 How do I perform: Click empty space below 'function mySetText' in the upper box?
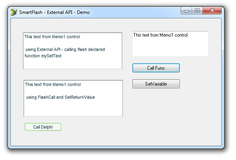point(73,64)
